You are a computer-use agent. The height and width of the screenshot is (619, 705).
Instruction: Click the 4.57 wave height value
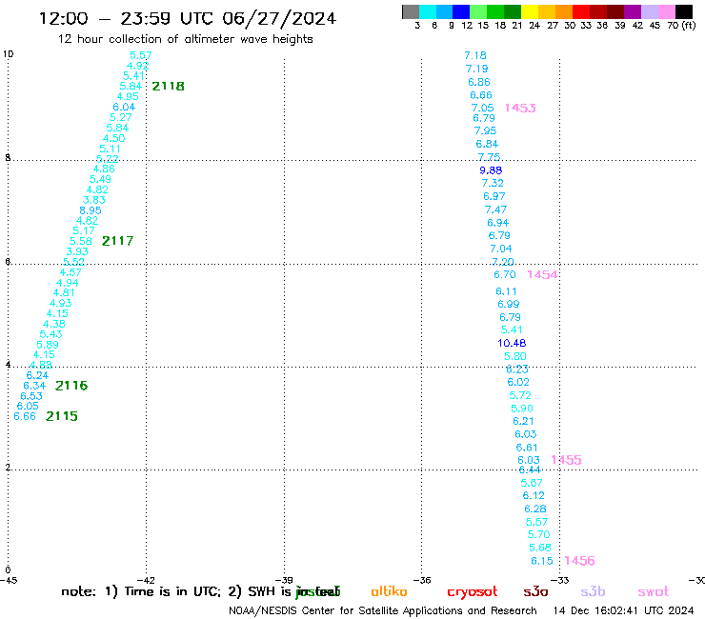point(70,272)
